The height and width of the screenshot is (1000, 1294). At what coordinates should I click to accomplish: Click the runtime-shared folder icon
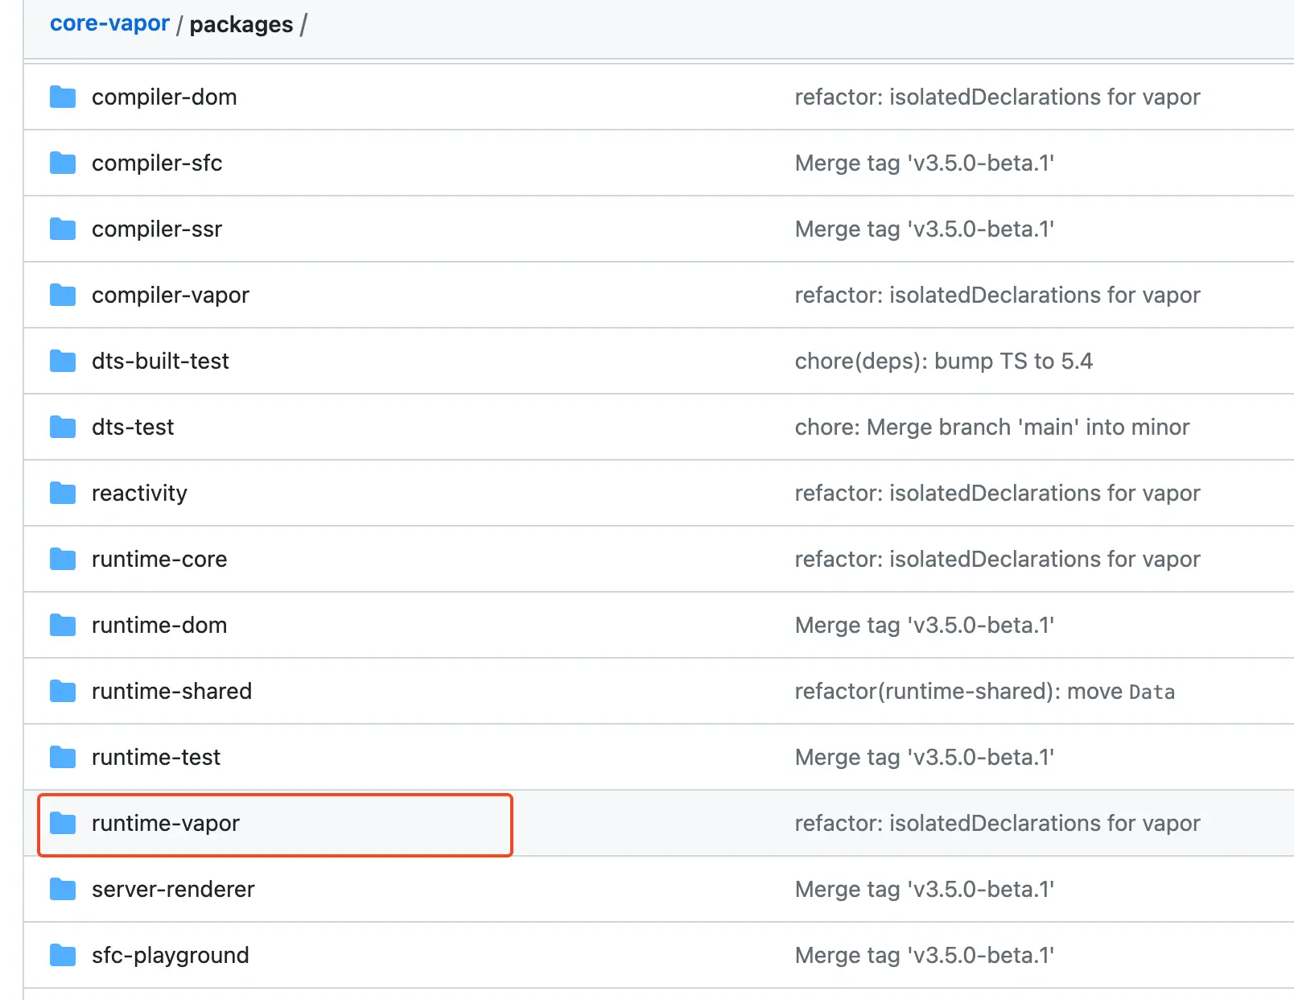[63, 692]
